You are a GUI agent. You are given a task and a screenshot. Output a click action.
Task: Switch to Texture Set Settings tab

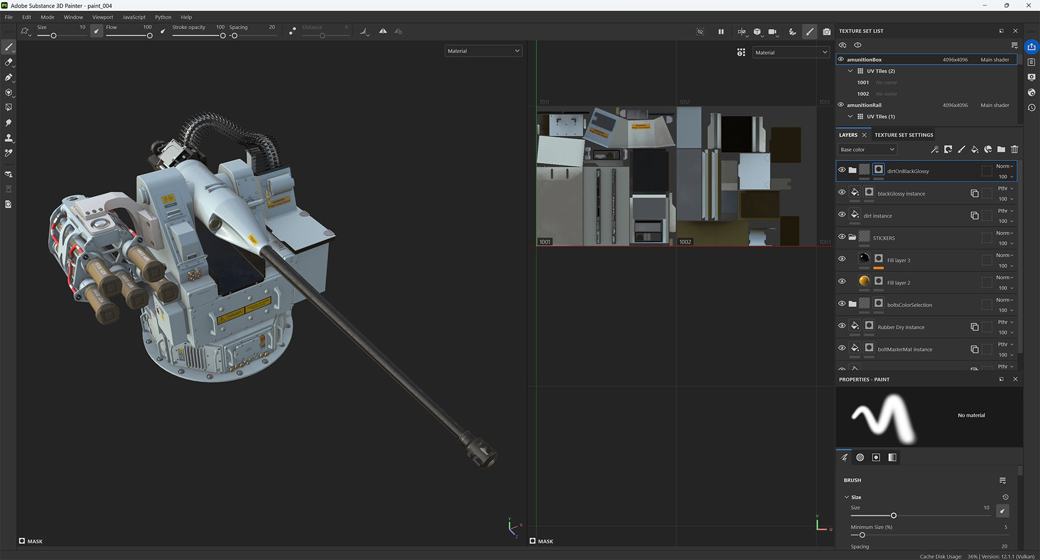click(x=903, y=135)
